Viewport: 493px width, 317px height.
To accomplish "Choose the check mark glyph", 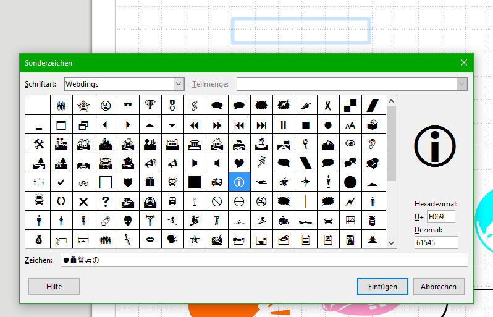I will click(x=61, y=182).
